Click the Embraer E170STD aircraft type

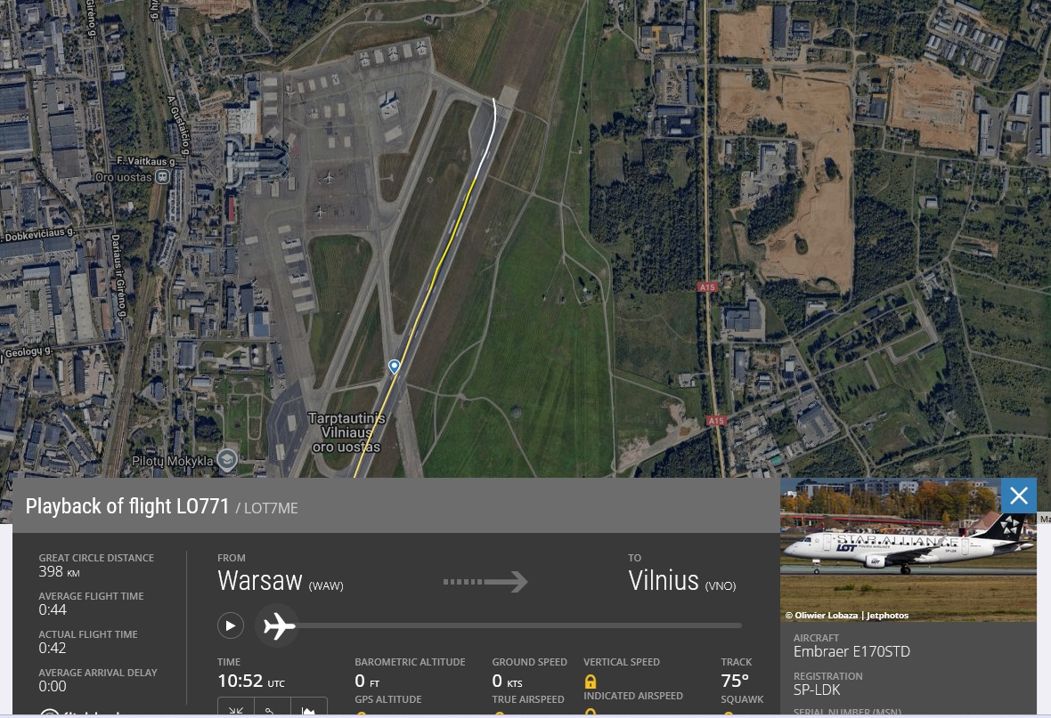851,651
